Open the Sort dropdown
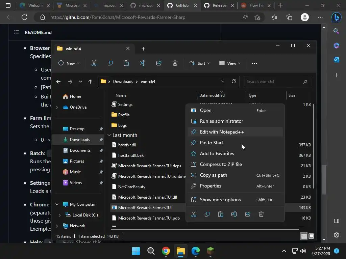 click(x=199, y=63)
